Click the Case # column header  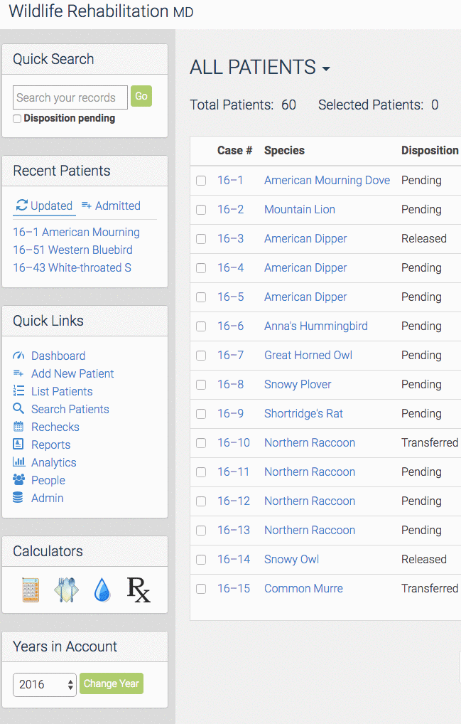tap(234, 151)
